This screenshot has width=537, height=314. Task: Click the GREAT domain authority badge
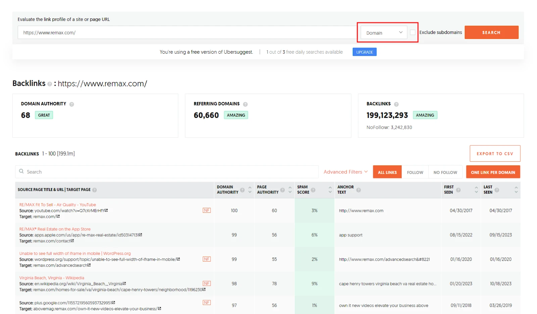pyautogui.click(x=44, y=115)
